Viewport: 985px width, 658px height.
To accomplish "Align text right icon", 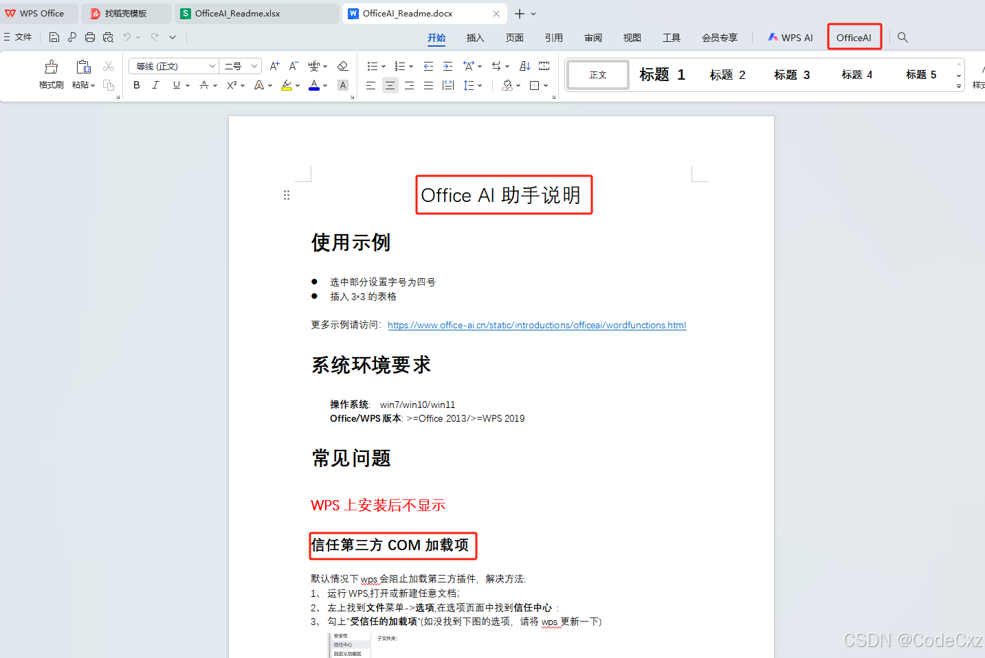I will pos(409,85).
